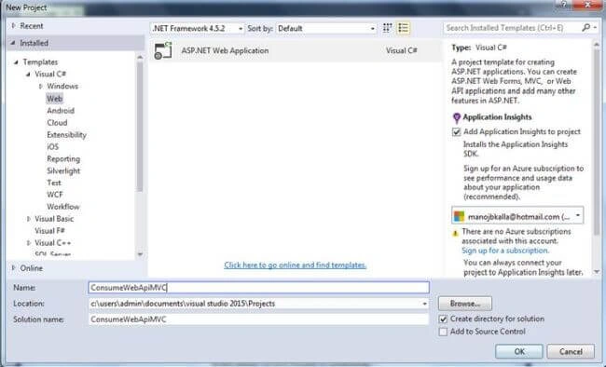Image resolution: width=606 pixels, height=367 pixels.
Task: Click template tree scrollbar down arrow
Action: pos(140,254)
